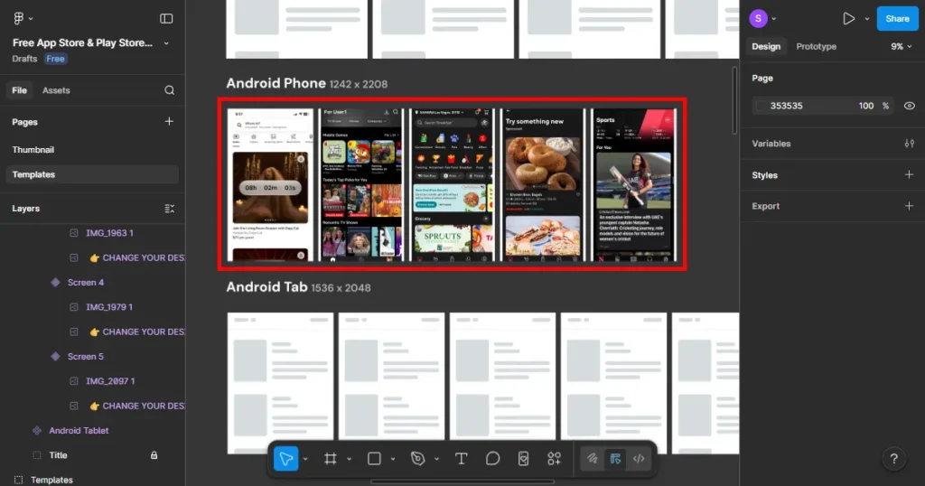Image resolution: width=925 pixels, height=486 pixels.
Task: Select the Try something new screenshot
Action: point(543,184)
